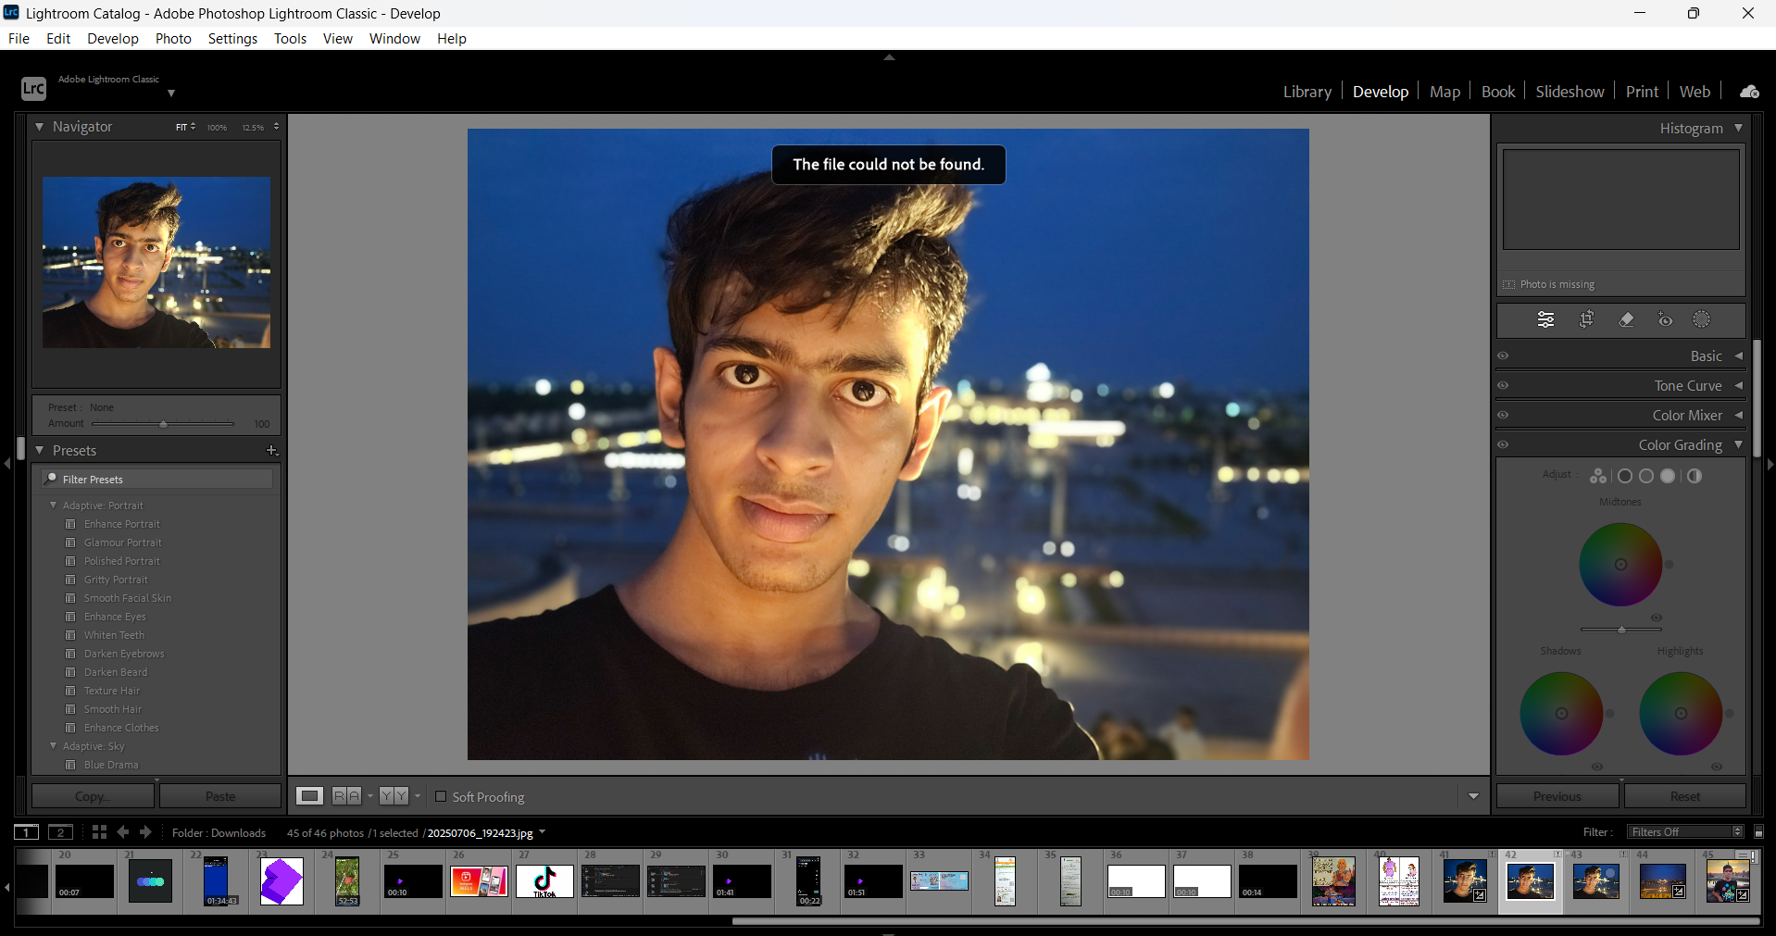
Task: Open toolbar content dropdown arrow
Action: pyautogui.click(x=1473, y=796)
